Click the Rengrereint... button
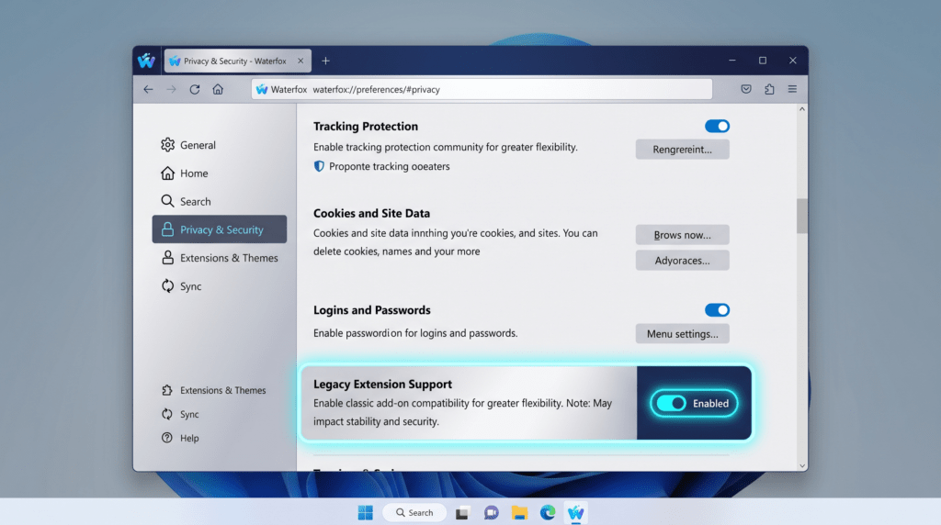This screenshot has height=525, width=941. [683, 150]
